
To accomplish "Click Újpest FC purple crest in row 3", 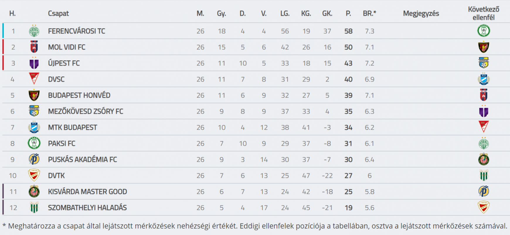I will click(x=34, y=63).
